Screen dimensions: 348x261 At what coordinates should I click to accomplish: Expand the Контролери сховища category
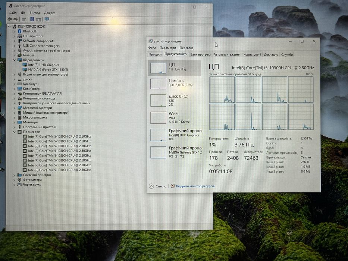pos(14,98)
